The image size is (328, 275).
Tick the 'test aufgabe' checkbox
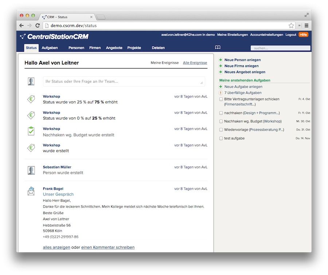(x=221, y=139)
